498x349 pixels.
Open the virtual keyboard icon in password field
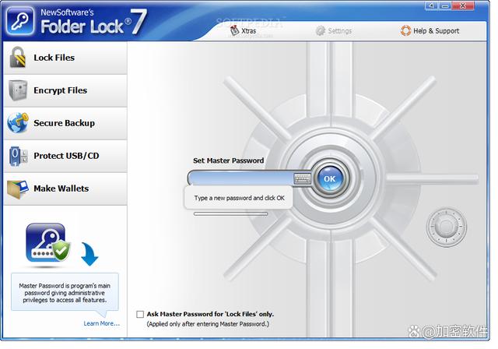302,178
